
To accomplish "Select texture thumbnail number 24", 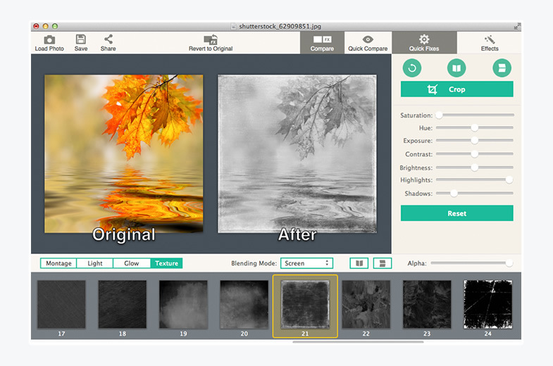I will (487, 304).
